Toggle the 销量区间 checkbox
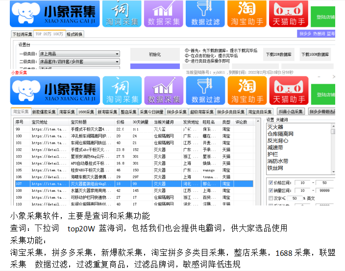This screenshot has height=271, width=345. [271, 190]
